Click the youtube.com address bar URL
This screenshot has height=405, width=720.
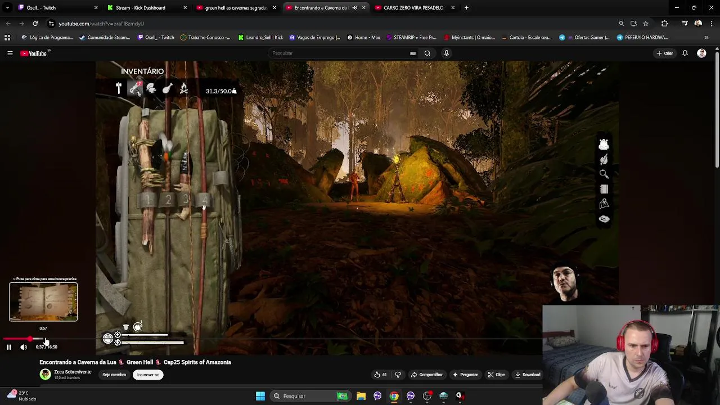101,24
